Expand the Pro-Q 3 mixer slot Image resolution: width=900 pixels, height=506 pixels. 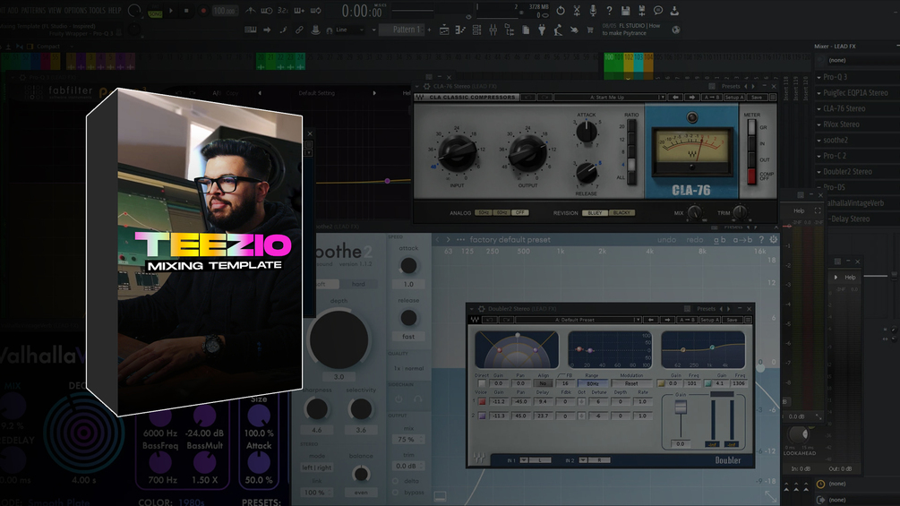(x=819, y=77)
